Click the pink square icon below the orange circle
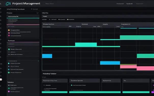Viewport: 154px width, 96px height. tap(9, 36)
